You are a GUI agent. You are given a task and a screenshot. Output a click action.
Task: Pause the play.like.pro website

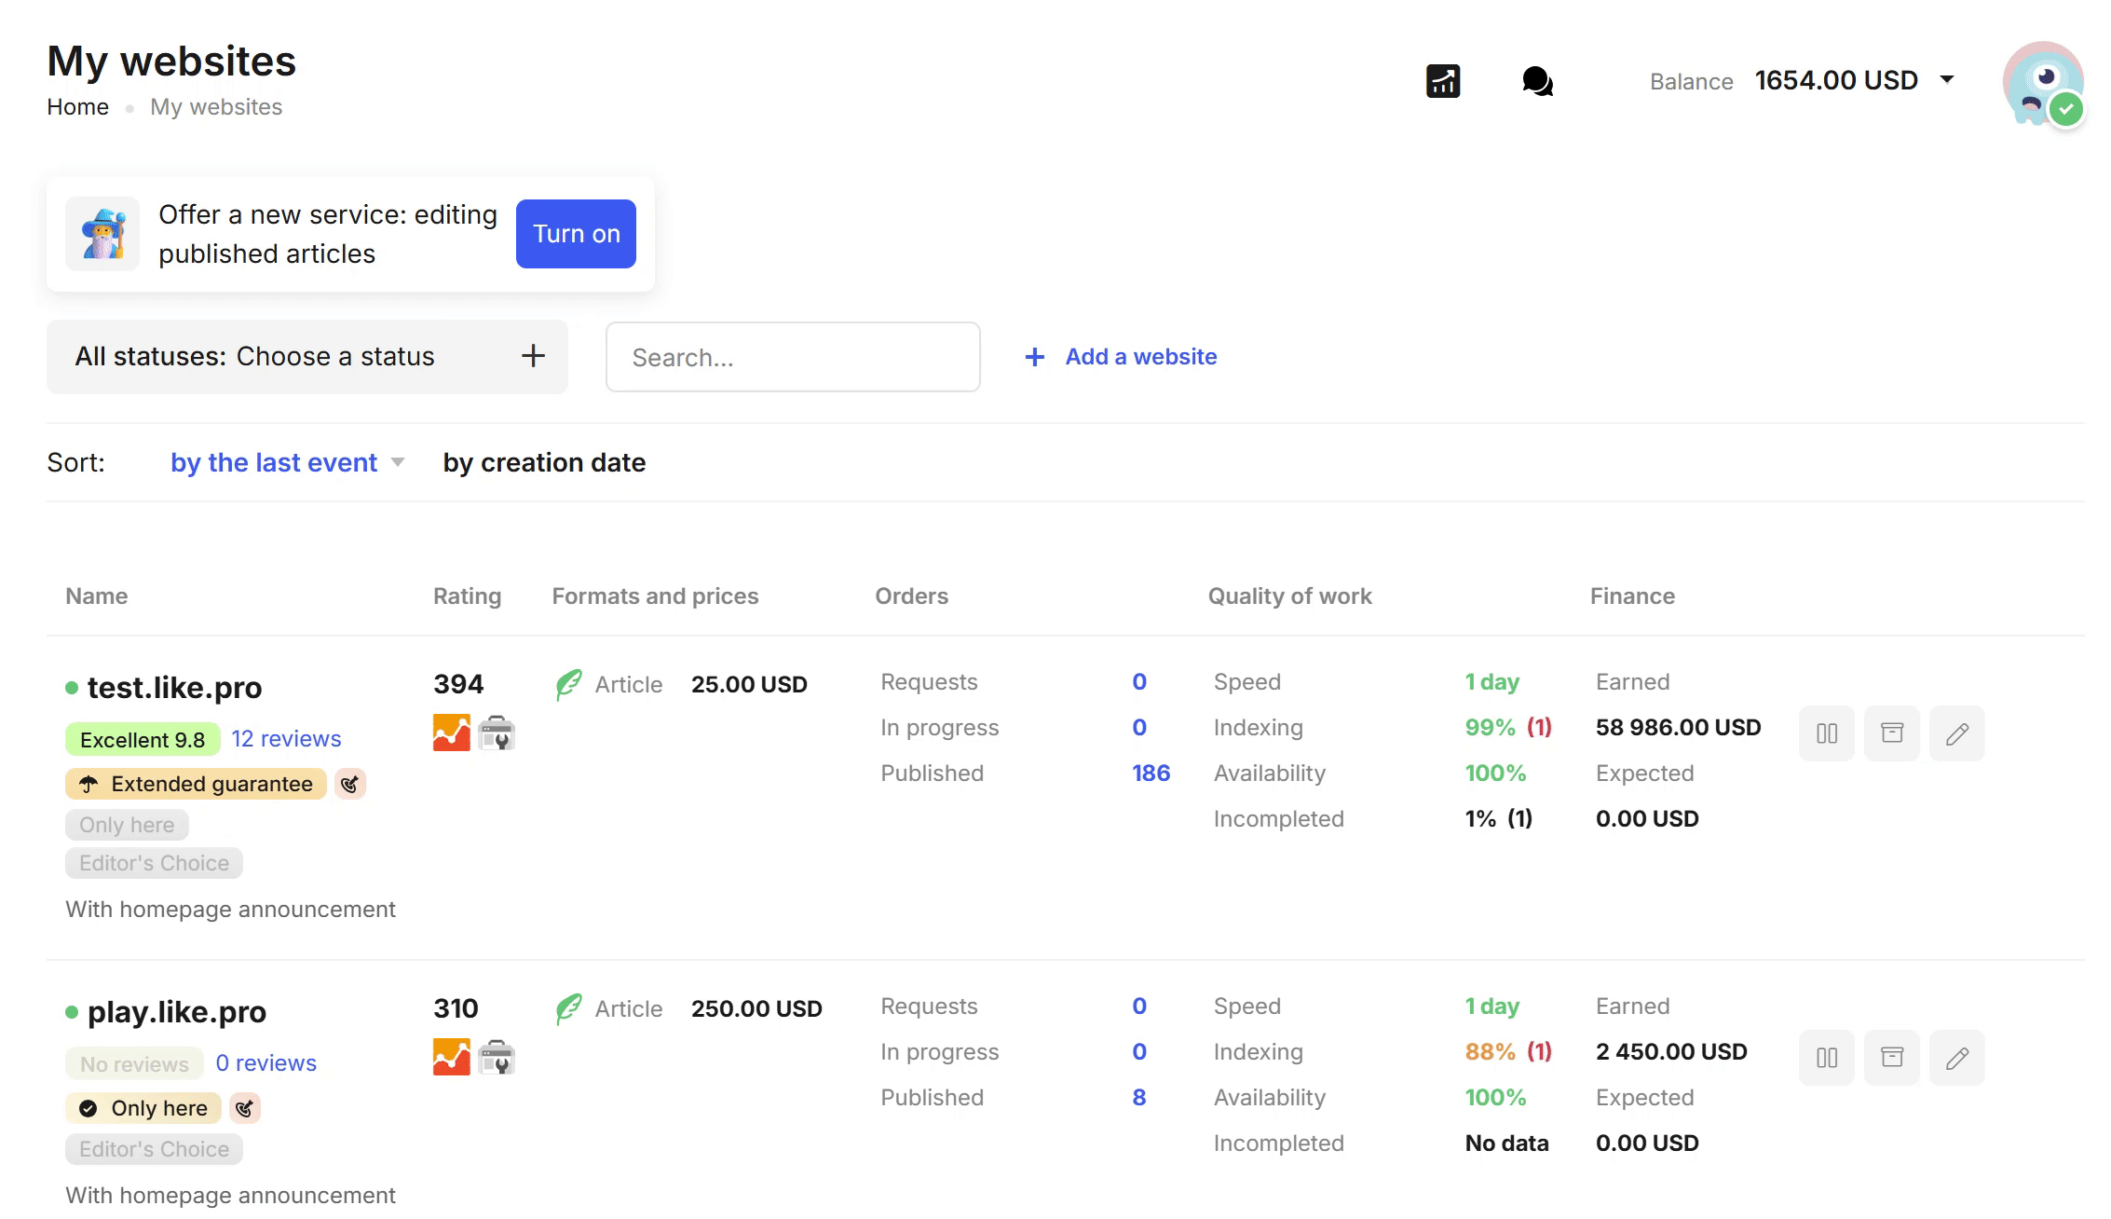pos(1826,1058)
